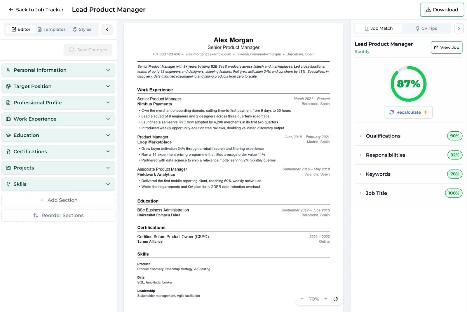Click the 87% match score circle
467x312 pixels.
tap(408, 84)
